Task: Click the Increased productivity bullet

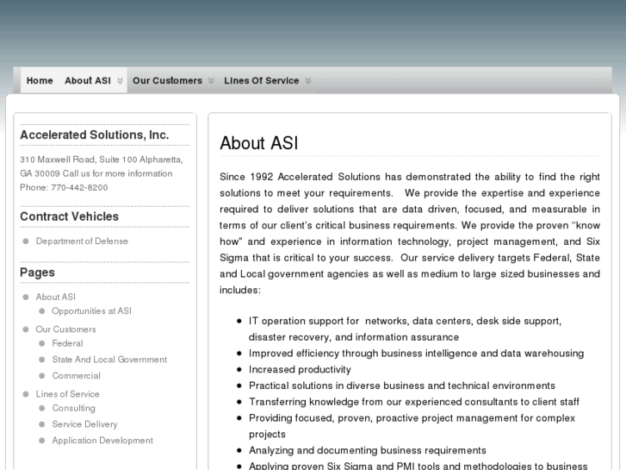Action: (300, 370)
